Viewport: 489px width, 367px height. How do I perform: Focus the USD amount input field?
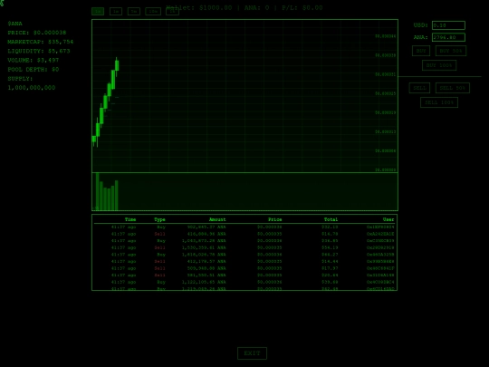(x=448, y=25)
